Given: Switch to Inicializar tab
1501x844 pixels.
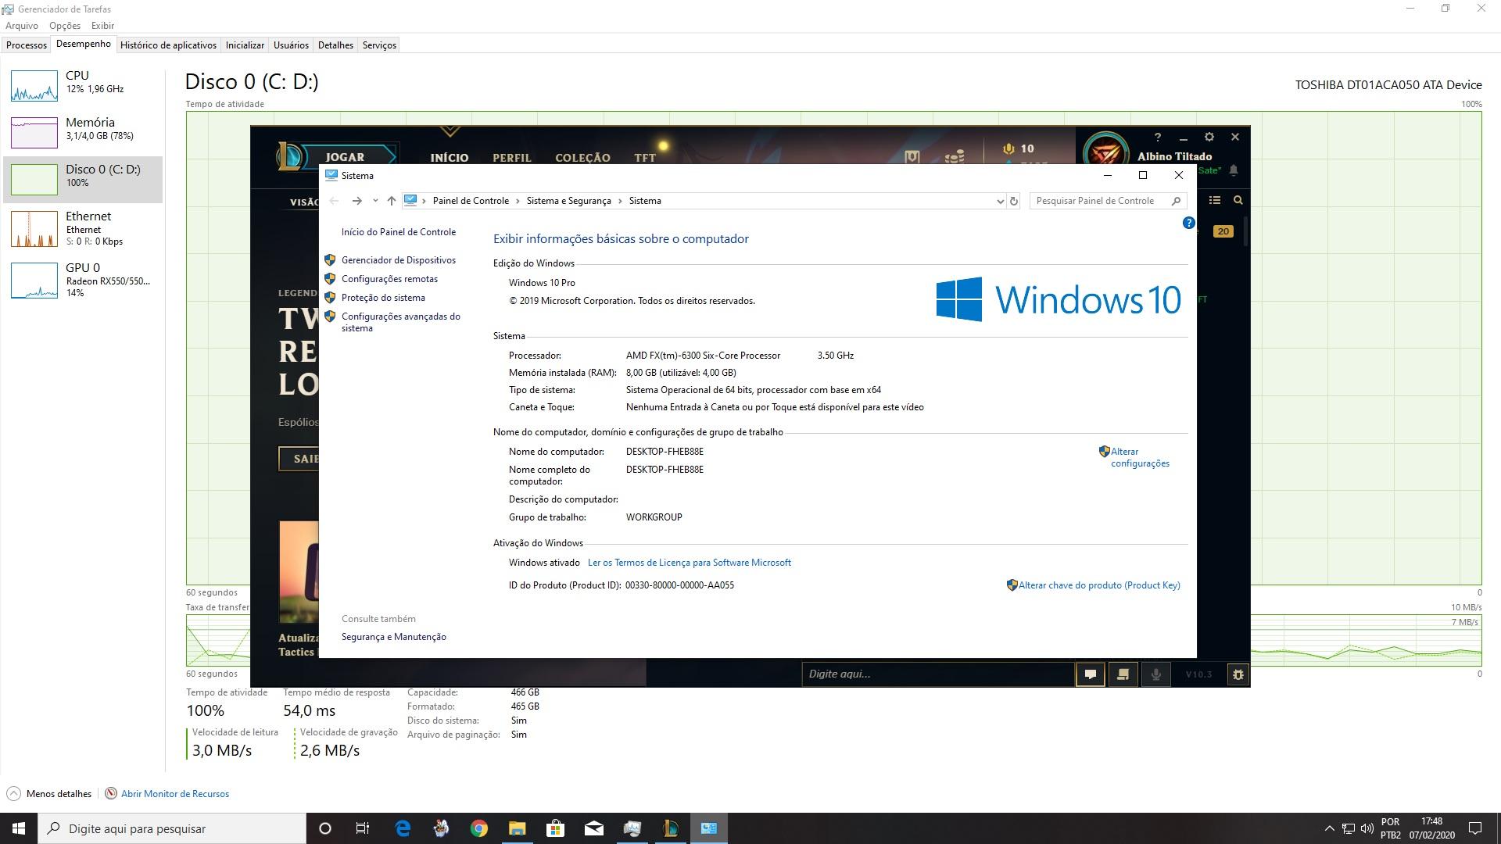Looking at the screenshot, I should click(245, 45).
